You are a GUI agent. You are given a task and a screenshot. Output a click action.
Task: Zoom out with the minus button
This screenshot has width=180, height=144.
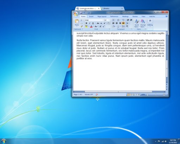148,94
